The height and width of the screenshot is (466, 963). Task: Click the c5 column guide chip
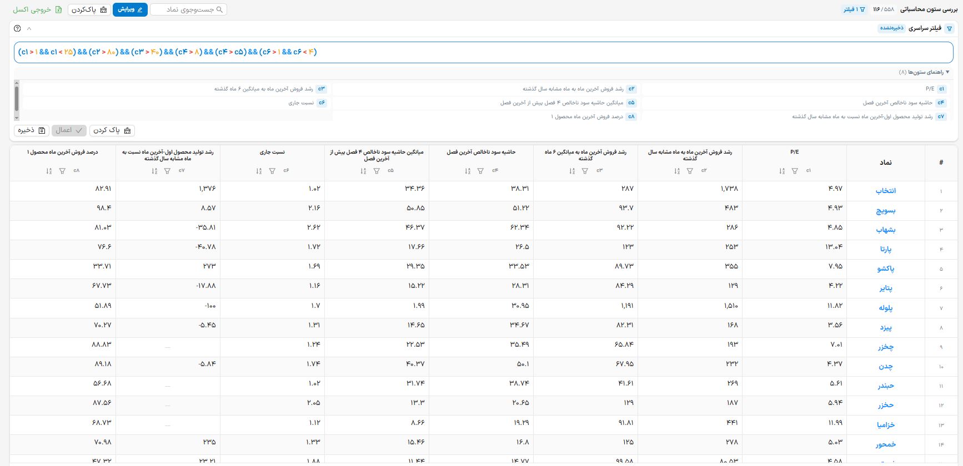631,103
